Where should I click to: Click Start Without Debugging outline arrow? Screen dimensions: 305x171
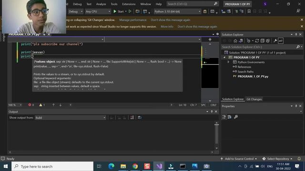pos(130,11)
